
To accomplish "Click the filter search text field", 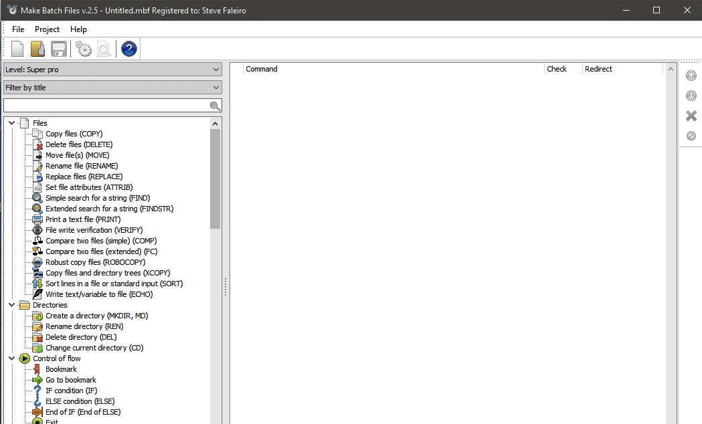I will pos(106,106).
